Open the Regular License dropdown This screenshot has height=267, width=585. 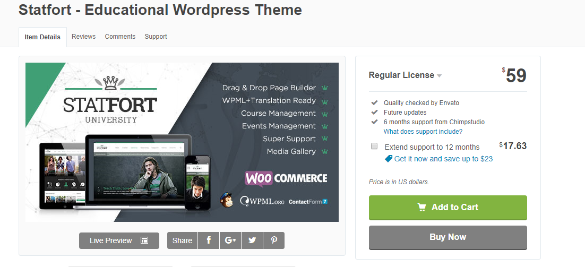(405, 75)
